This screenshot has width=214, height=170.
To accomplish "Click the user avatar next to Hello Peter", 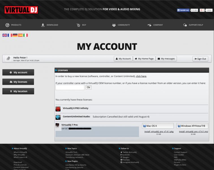I will coord(8,58).
